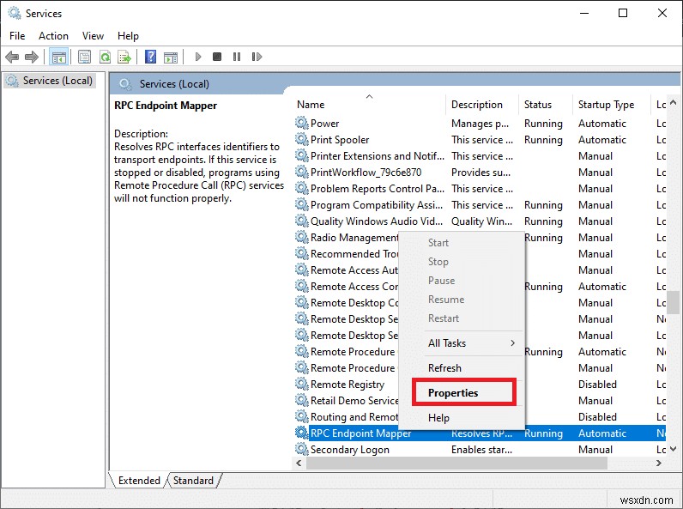Click the gear icon beside Retail Demo Service
This screenshot has width=683, height=509.
301,400
